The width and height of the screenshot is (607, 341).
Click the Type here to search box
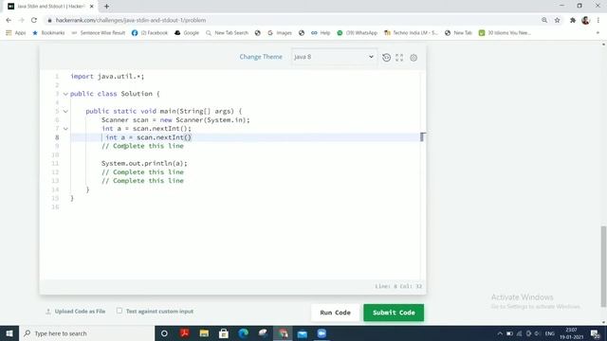point(86,333)
